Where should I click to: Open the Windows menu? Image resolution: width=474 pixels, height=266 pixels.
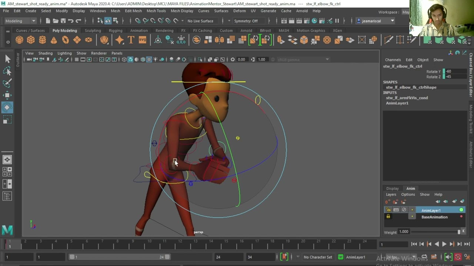click(98, 11)
